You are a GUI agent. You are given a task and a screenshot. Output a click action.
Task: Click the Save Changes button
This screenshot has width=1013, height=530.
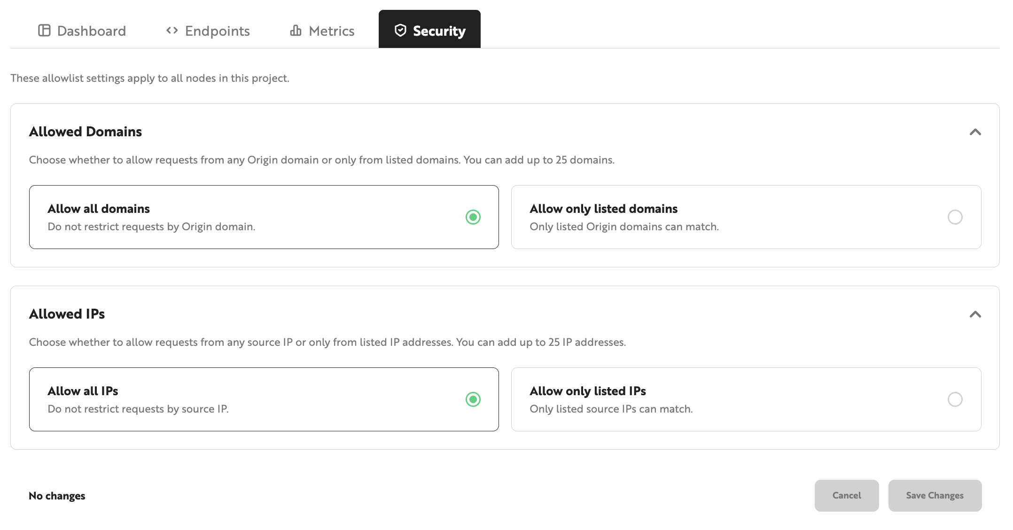pyautogui.click(x=935, y=496)
